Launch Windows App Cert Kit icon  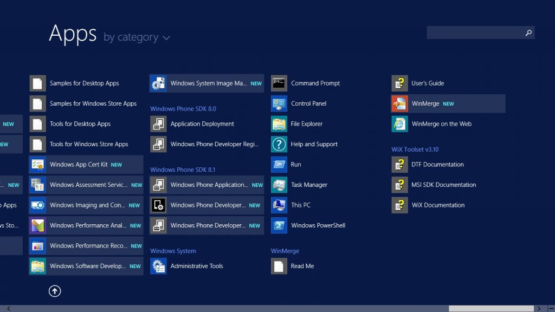[x=38, y=165]
